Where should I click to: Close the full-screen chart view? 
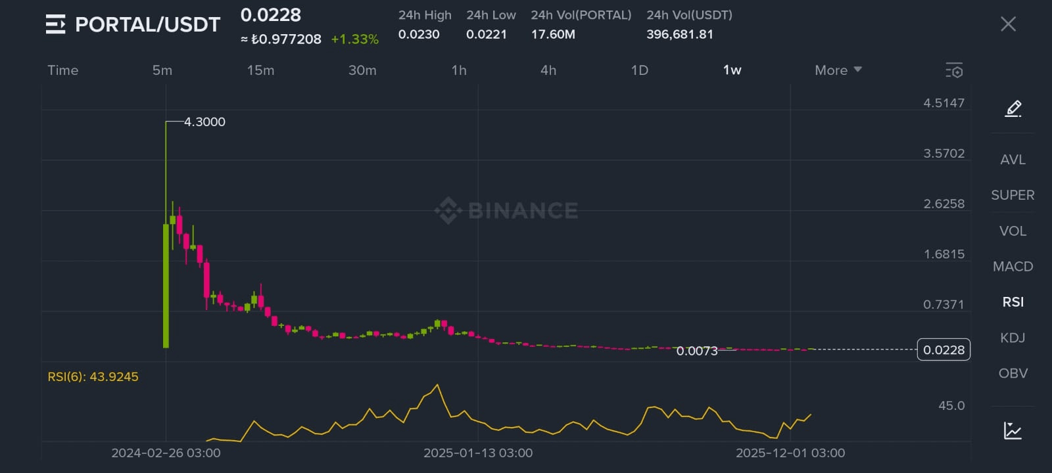1008,24
